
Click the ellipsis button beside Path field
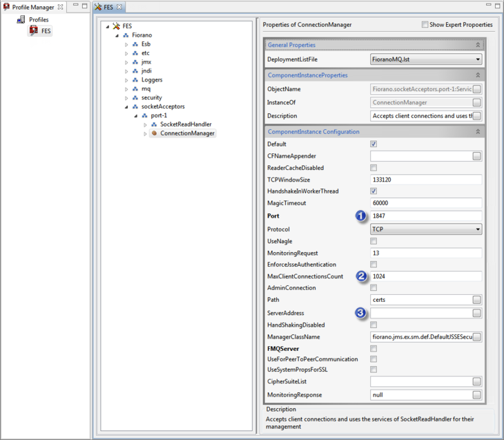[x=476, y=300]
